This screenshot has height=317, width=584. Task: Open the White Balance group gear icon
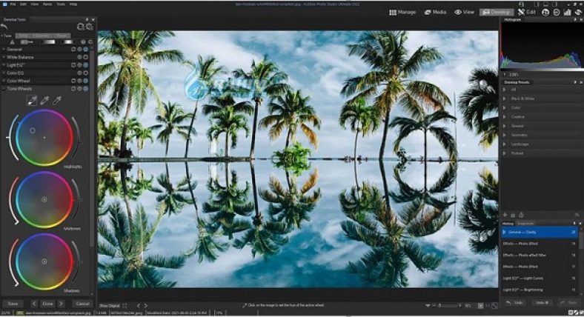point(79,57)
